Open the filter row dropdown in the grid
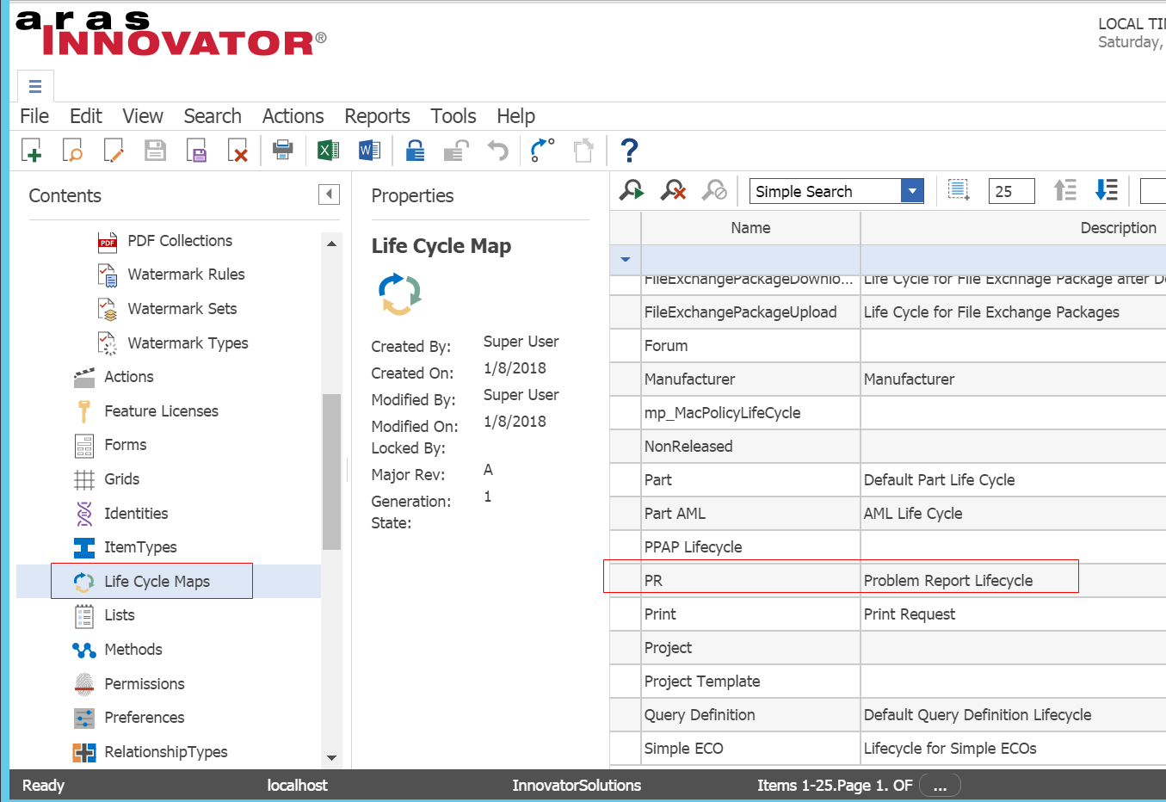The height and width of the screenshot is (802, 1166). tap(625, 260)
